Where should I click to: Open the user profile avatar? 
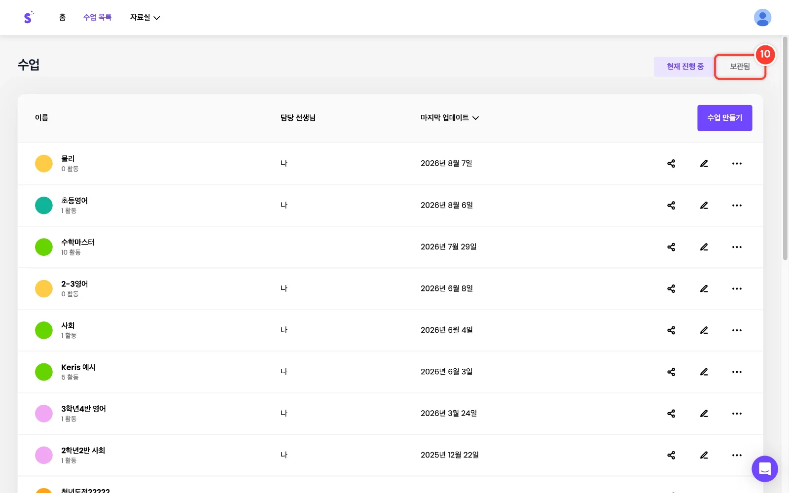[762, 18]
